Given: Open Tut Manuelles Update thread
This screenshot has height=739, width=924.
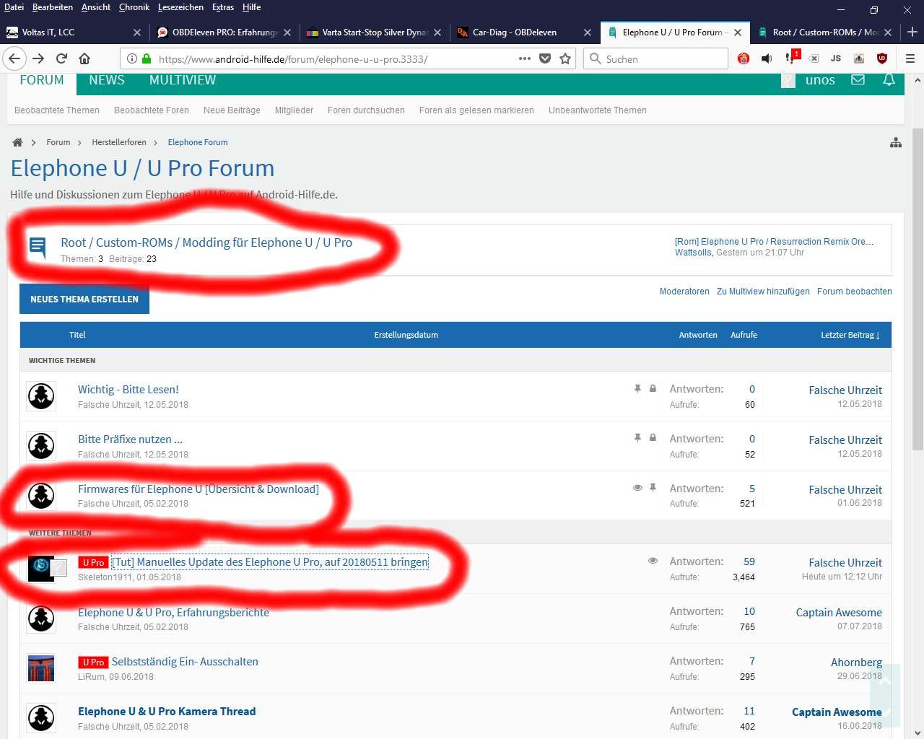Looking at the screenshot, I should (x=270, y=561).
